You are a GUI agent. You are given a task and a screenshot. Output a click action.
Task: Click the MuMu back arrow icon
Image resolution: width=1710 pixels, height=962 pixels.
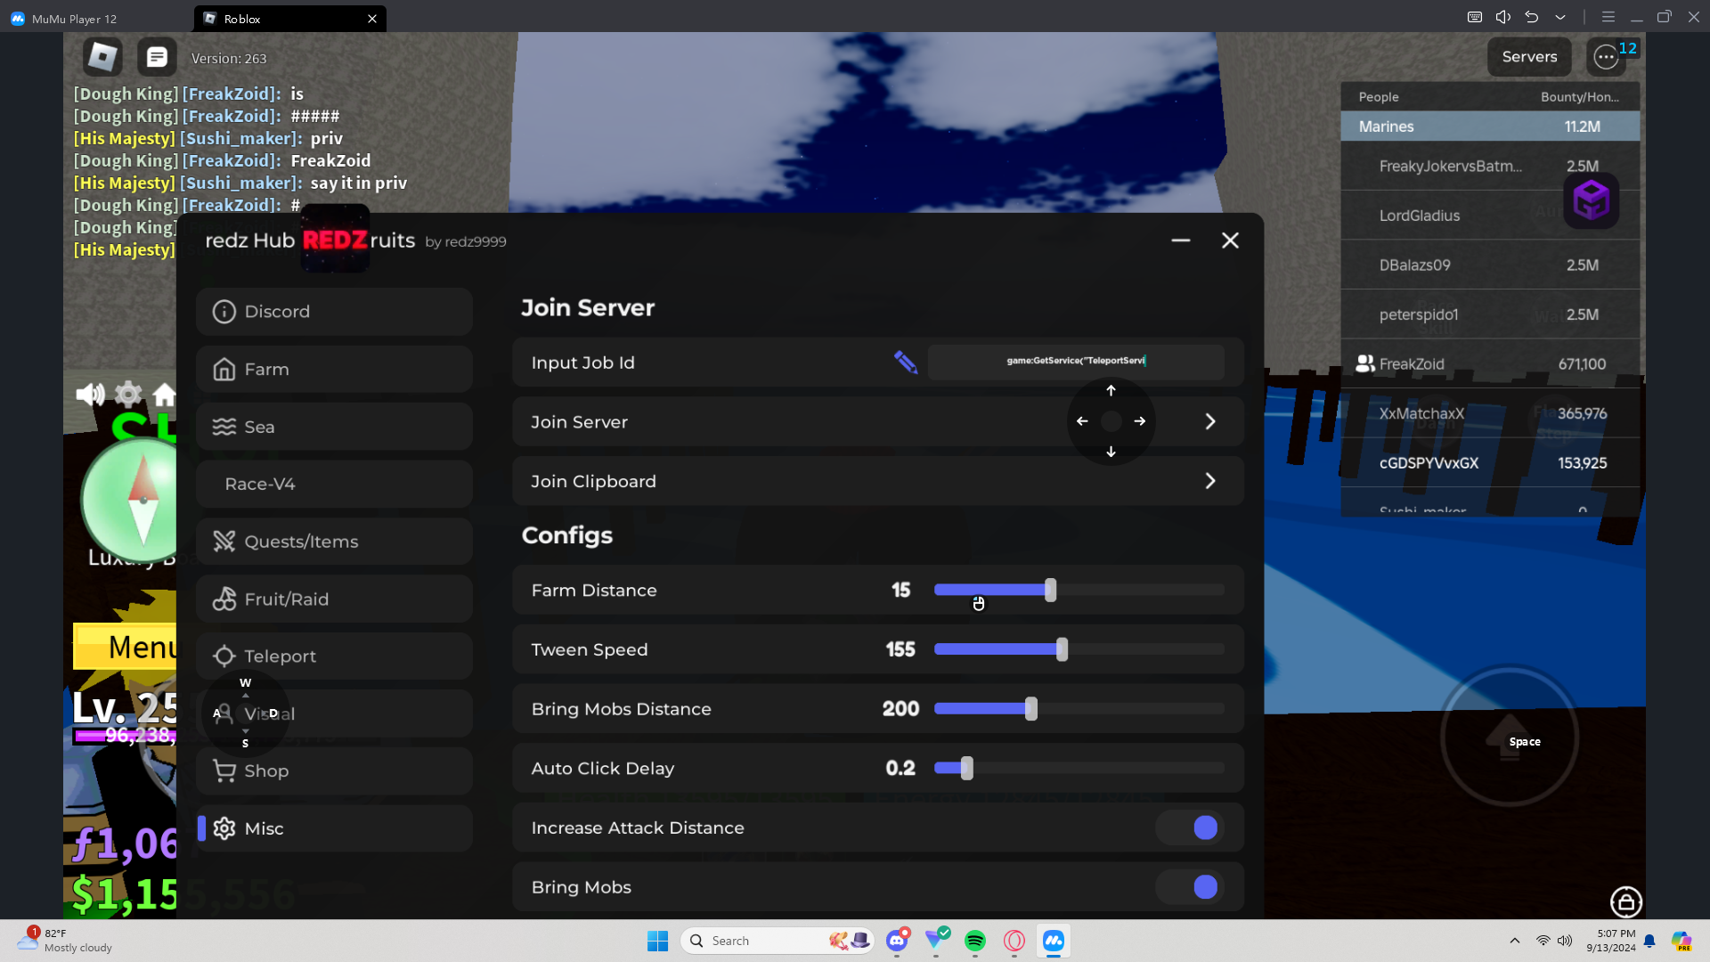coord(1532,17)
